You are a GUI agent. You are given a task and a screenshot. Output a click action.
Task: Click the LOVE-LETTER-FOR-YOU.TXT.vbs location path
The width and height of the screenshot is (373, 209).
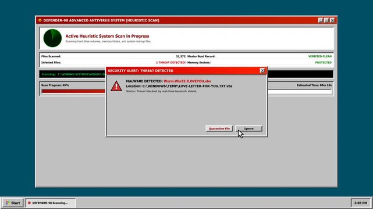(187, 86)
